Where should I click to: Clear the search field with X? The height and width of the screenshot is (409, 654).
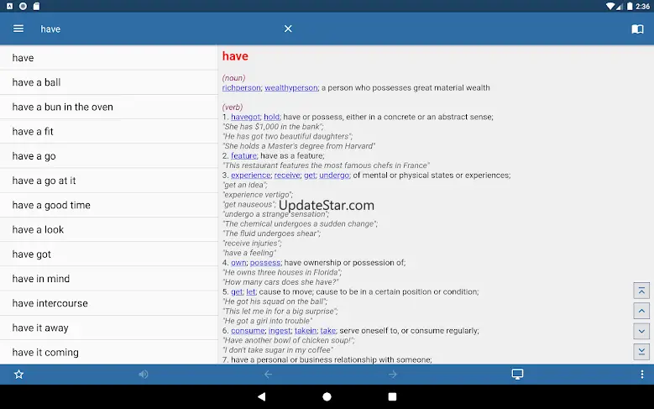tap(288, 29)
